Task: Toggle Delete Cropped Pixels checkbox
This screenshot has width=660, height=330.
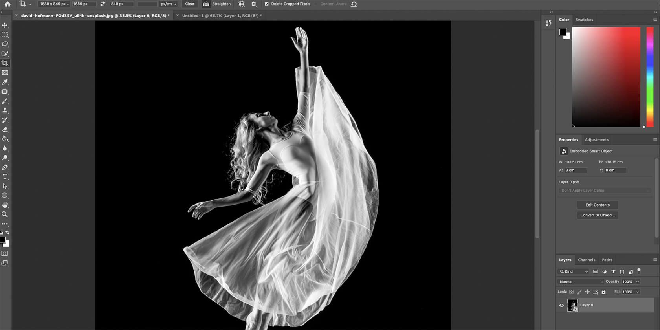Action: click(267, 4)
